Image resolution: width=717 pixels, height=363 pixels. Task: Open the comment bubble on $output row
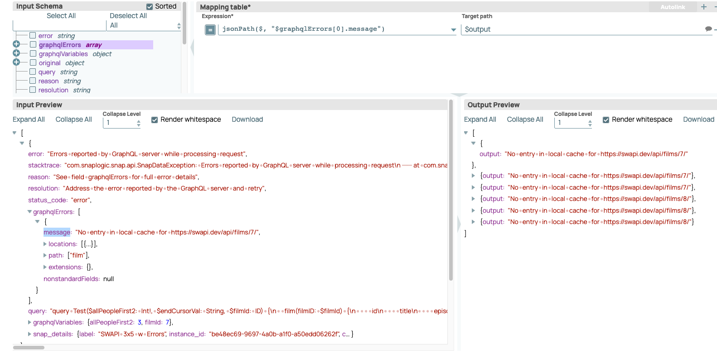click(x=708, y=29)
